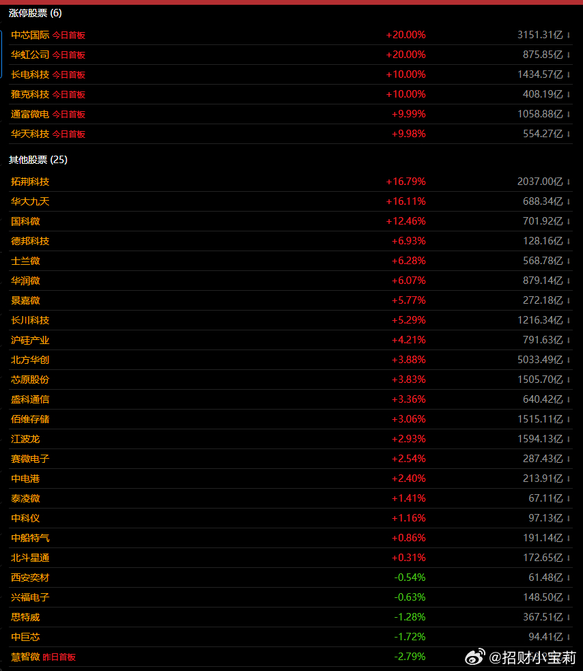Click the down arrow next to 688.34亿

point(569,201)
